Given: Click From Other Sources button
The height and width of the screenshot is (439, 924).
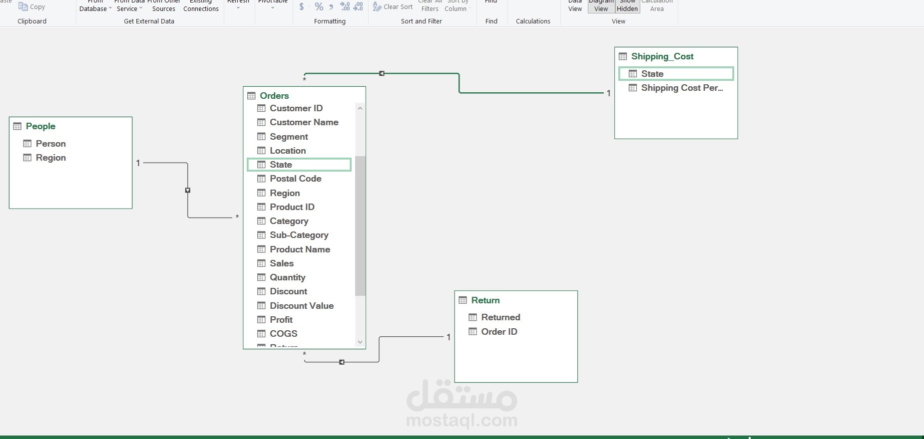Looking at the screenshot, I should [164, 6].
